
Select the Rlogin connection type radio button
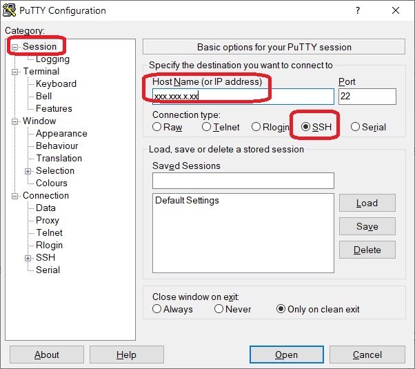(256, 127)
